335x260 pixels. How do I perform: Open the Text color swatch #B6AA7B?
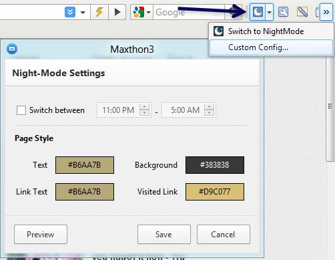click(x=85, y=165)
